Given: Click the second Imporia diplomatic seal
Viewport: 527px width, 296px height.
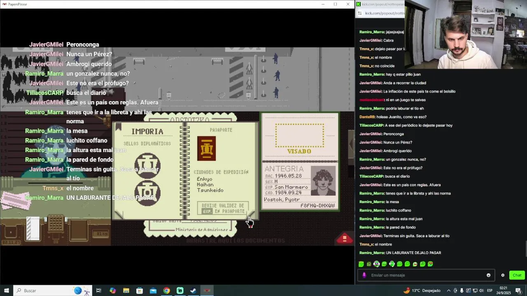Looking at the screenshot, I should tap(147, 192).
